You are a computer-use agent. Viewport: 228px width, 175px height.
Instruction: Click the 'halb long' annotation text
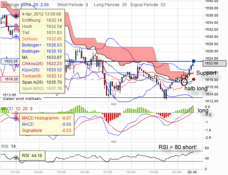point(196,88)
